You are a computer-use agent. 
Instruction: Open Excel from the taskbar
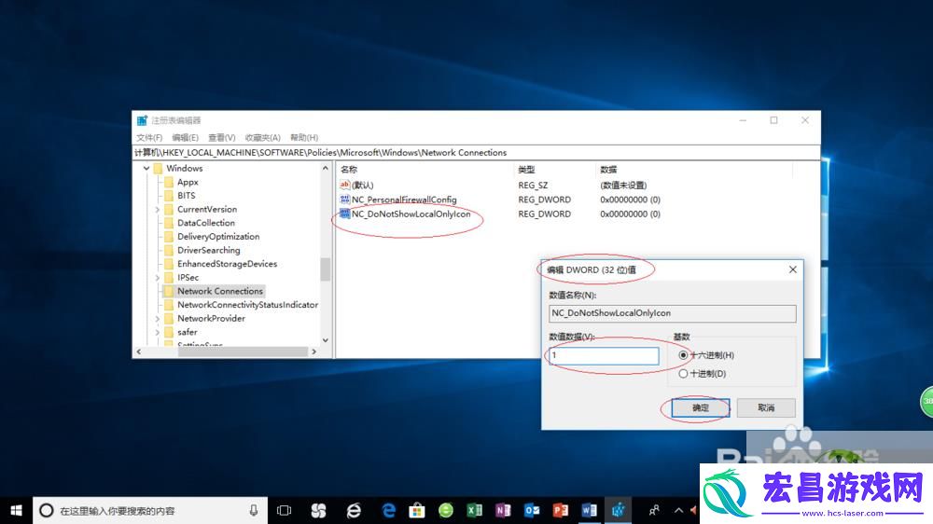474,510
